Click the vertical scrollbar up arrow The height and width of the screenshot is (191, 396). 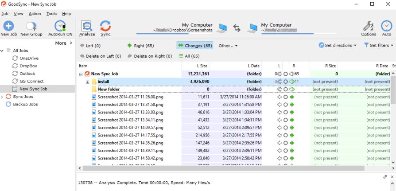pyautogui.click(x=393, y=73)
